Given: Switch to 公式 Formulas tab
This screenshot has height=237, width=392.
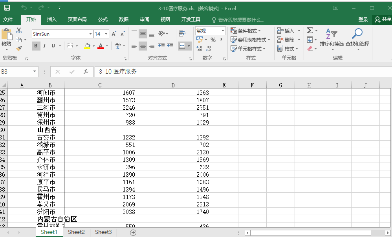Looking at the screenshot, I should [103, 20].
